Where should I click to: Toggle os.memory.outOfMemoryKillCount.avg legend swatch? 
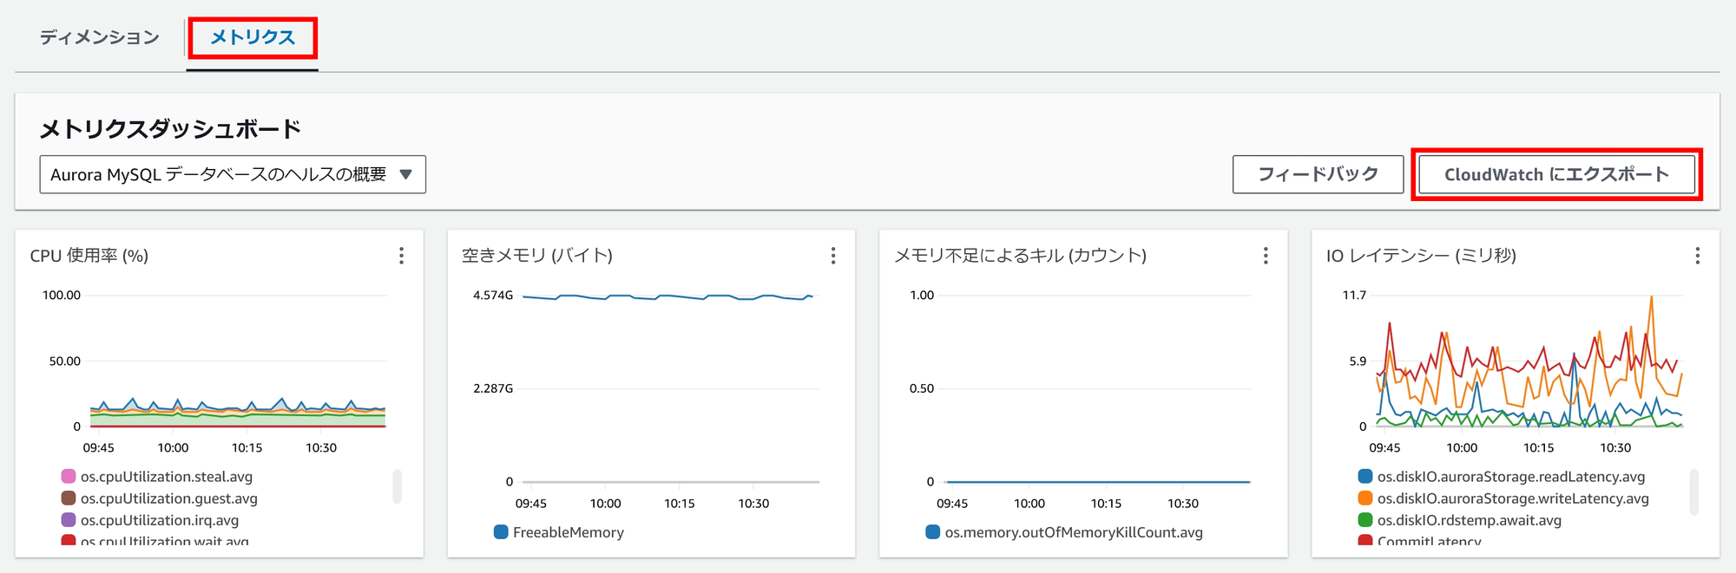[933, 531]
